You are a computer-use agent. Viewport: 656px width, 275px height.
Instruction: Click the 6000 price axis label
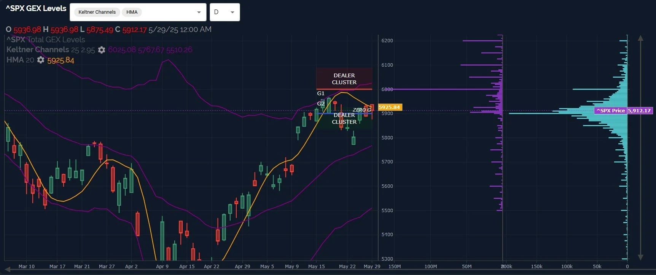(387, 89)
